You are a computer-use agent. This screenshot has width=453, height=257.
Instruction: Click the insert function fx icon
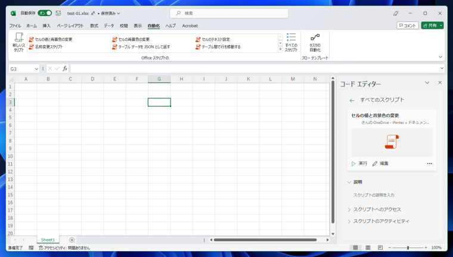[65, 69]
